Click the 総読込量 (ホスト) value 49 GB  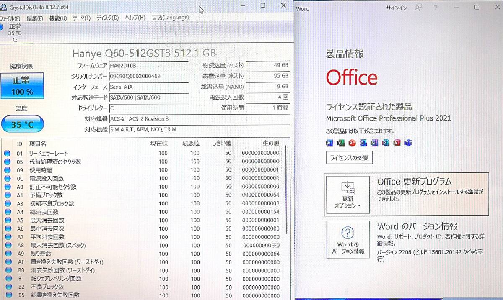268,66
